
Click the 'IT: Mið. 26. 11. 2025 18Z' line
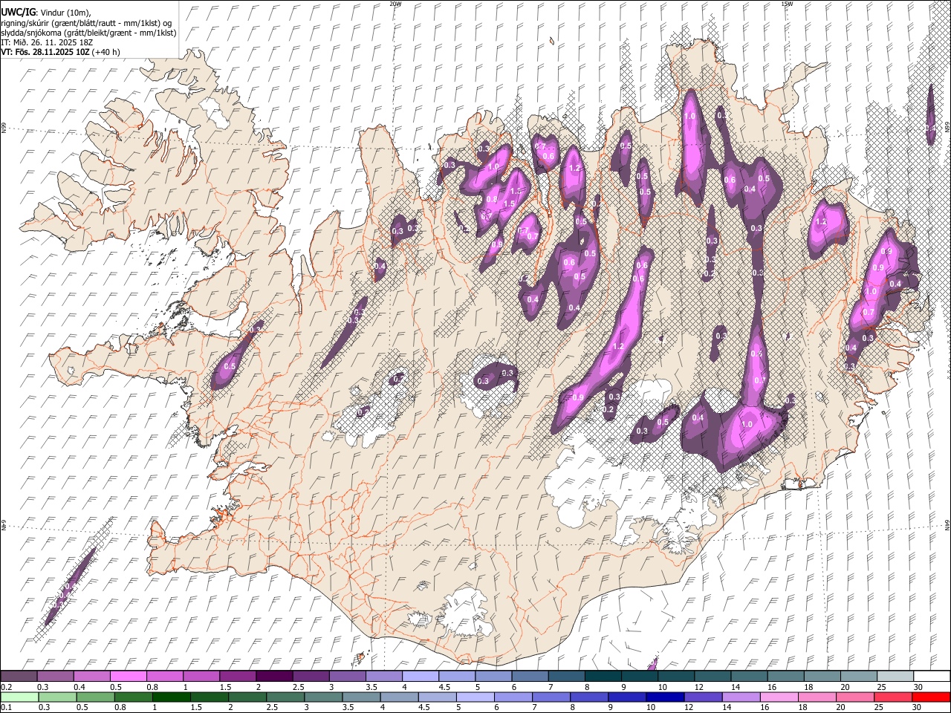click(46, 42)
